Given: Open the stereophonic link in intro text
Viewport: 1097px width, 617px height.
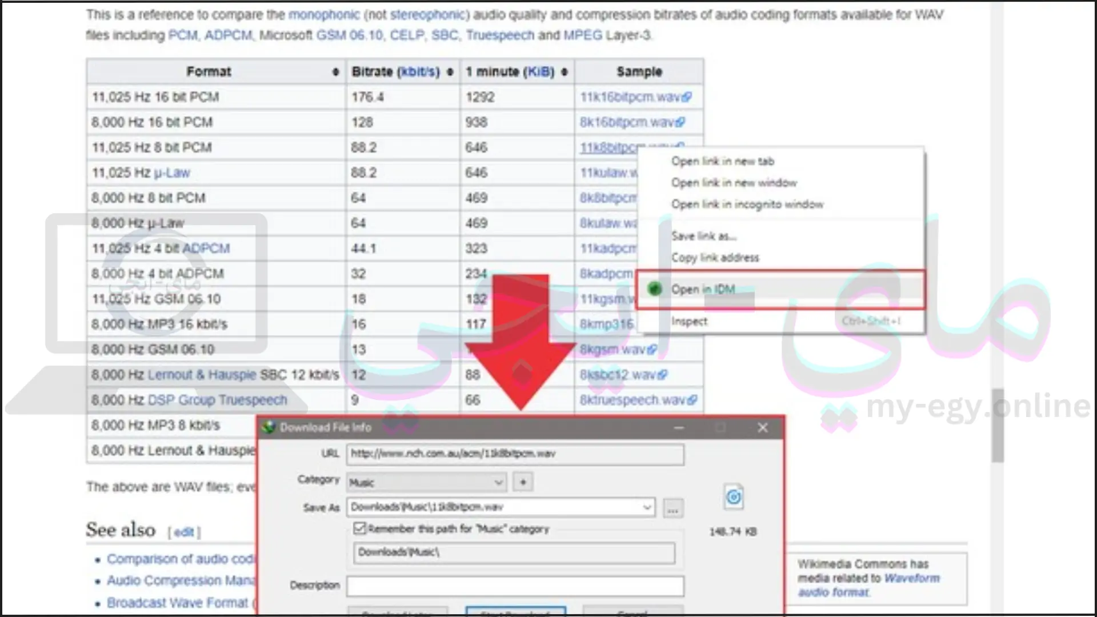Looking at the screenshot, I should 429,15.
